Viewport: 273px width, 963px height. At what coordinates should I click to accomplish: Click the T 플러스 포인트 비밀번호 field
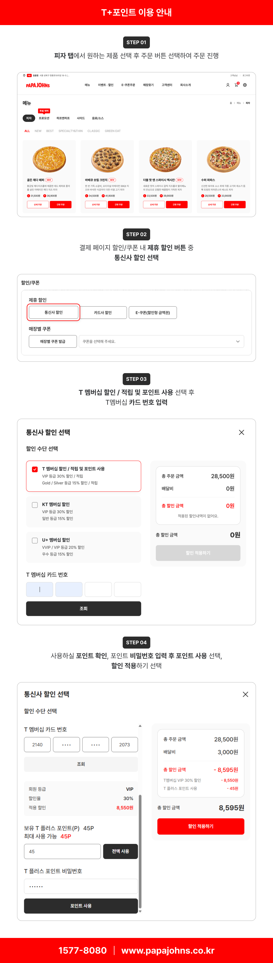click(x=81, y=886)
